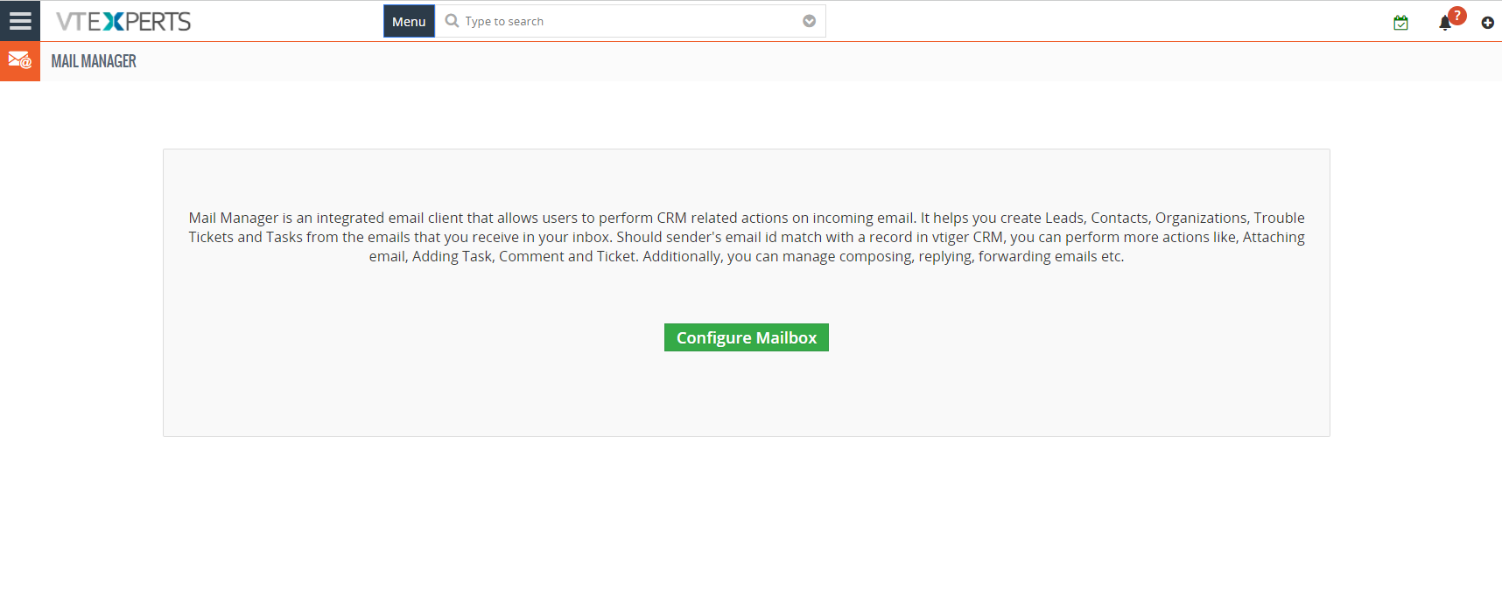This screenshot has width=1502, height=590.
Task: Open the green calendar icon
Action: point(1400,23)
